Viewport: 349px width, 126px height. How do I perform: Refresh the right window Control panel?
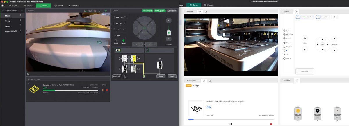(296, 11)
